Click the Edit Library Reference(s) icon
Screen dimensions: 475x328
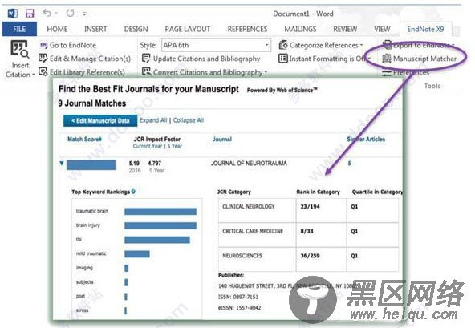43,72
